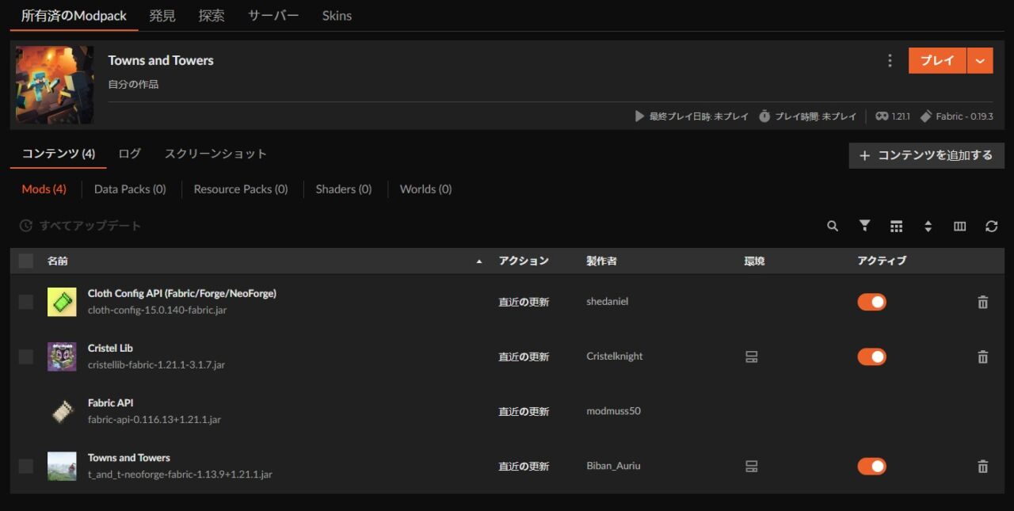Check the Cloth Config API row checkbox
The height and width of the screenshot is (511, 1014).
[x=26, y=302]
